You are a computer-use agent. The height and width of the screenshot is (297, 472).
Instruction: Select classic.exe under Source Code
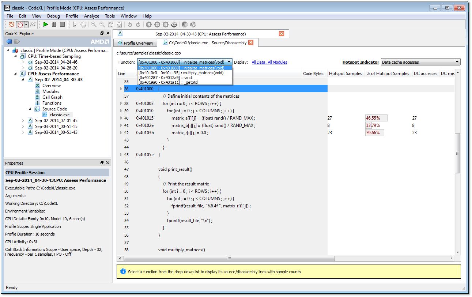(60, 115)
